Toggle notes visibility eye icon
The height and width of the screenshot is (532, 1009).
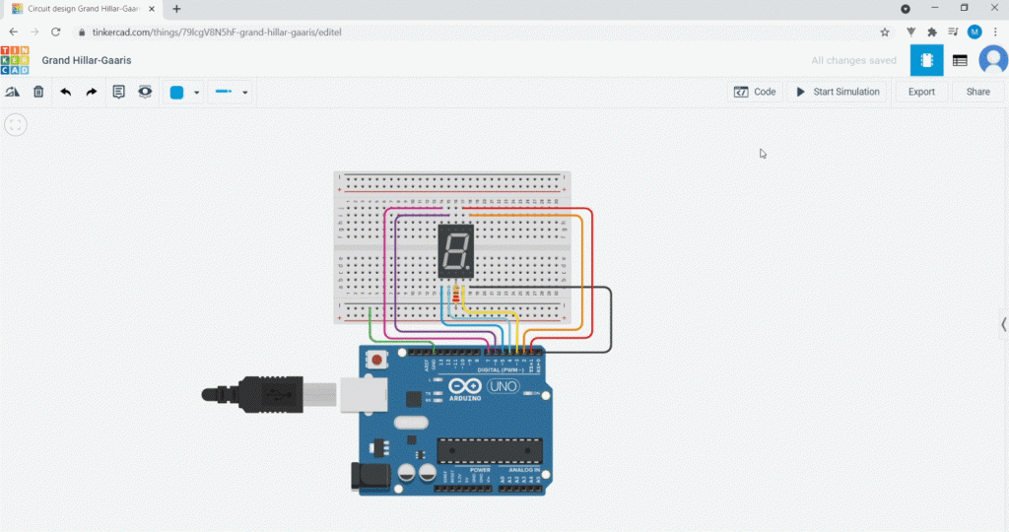pos(145,92)
